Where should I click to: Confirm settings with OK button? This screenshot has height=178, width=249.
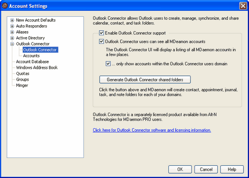point(180,170)
